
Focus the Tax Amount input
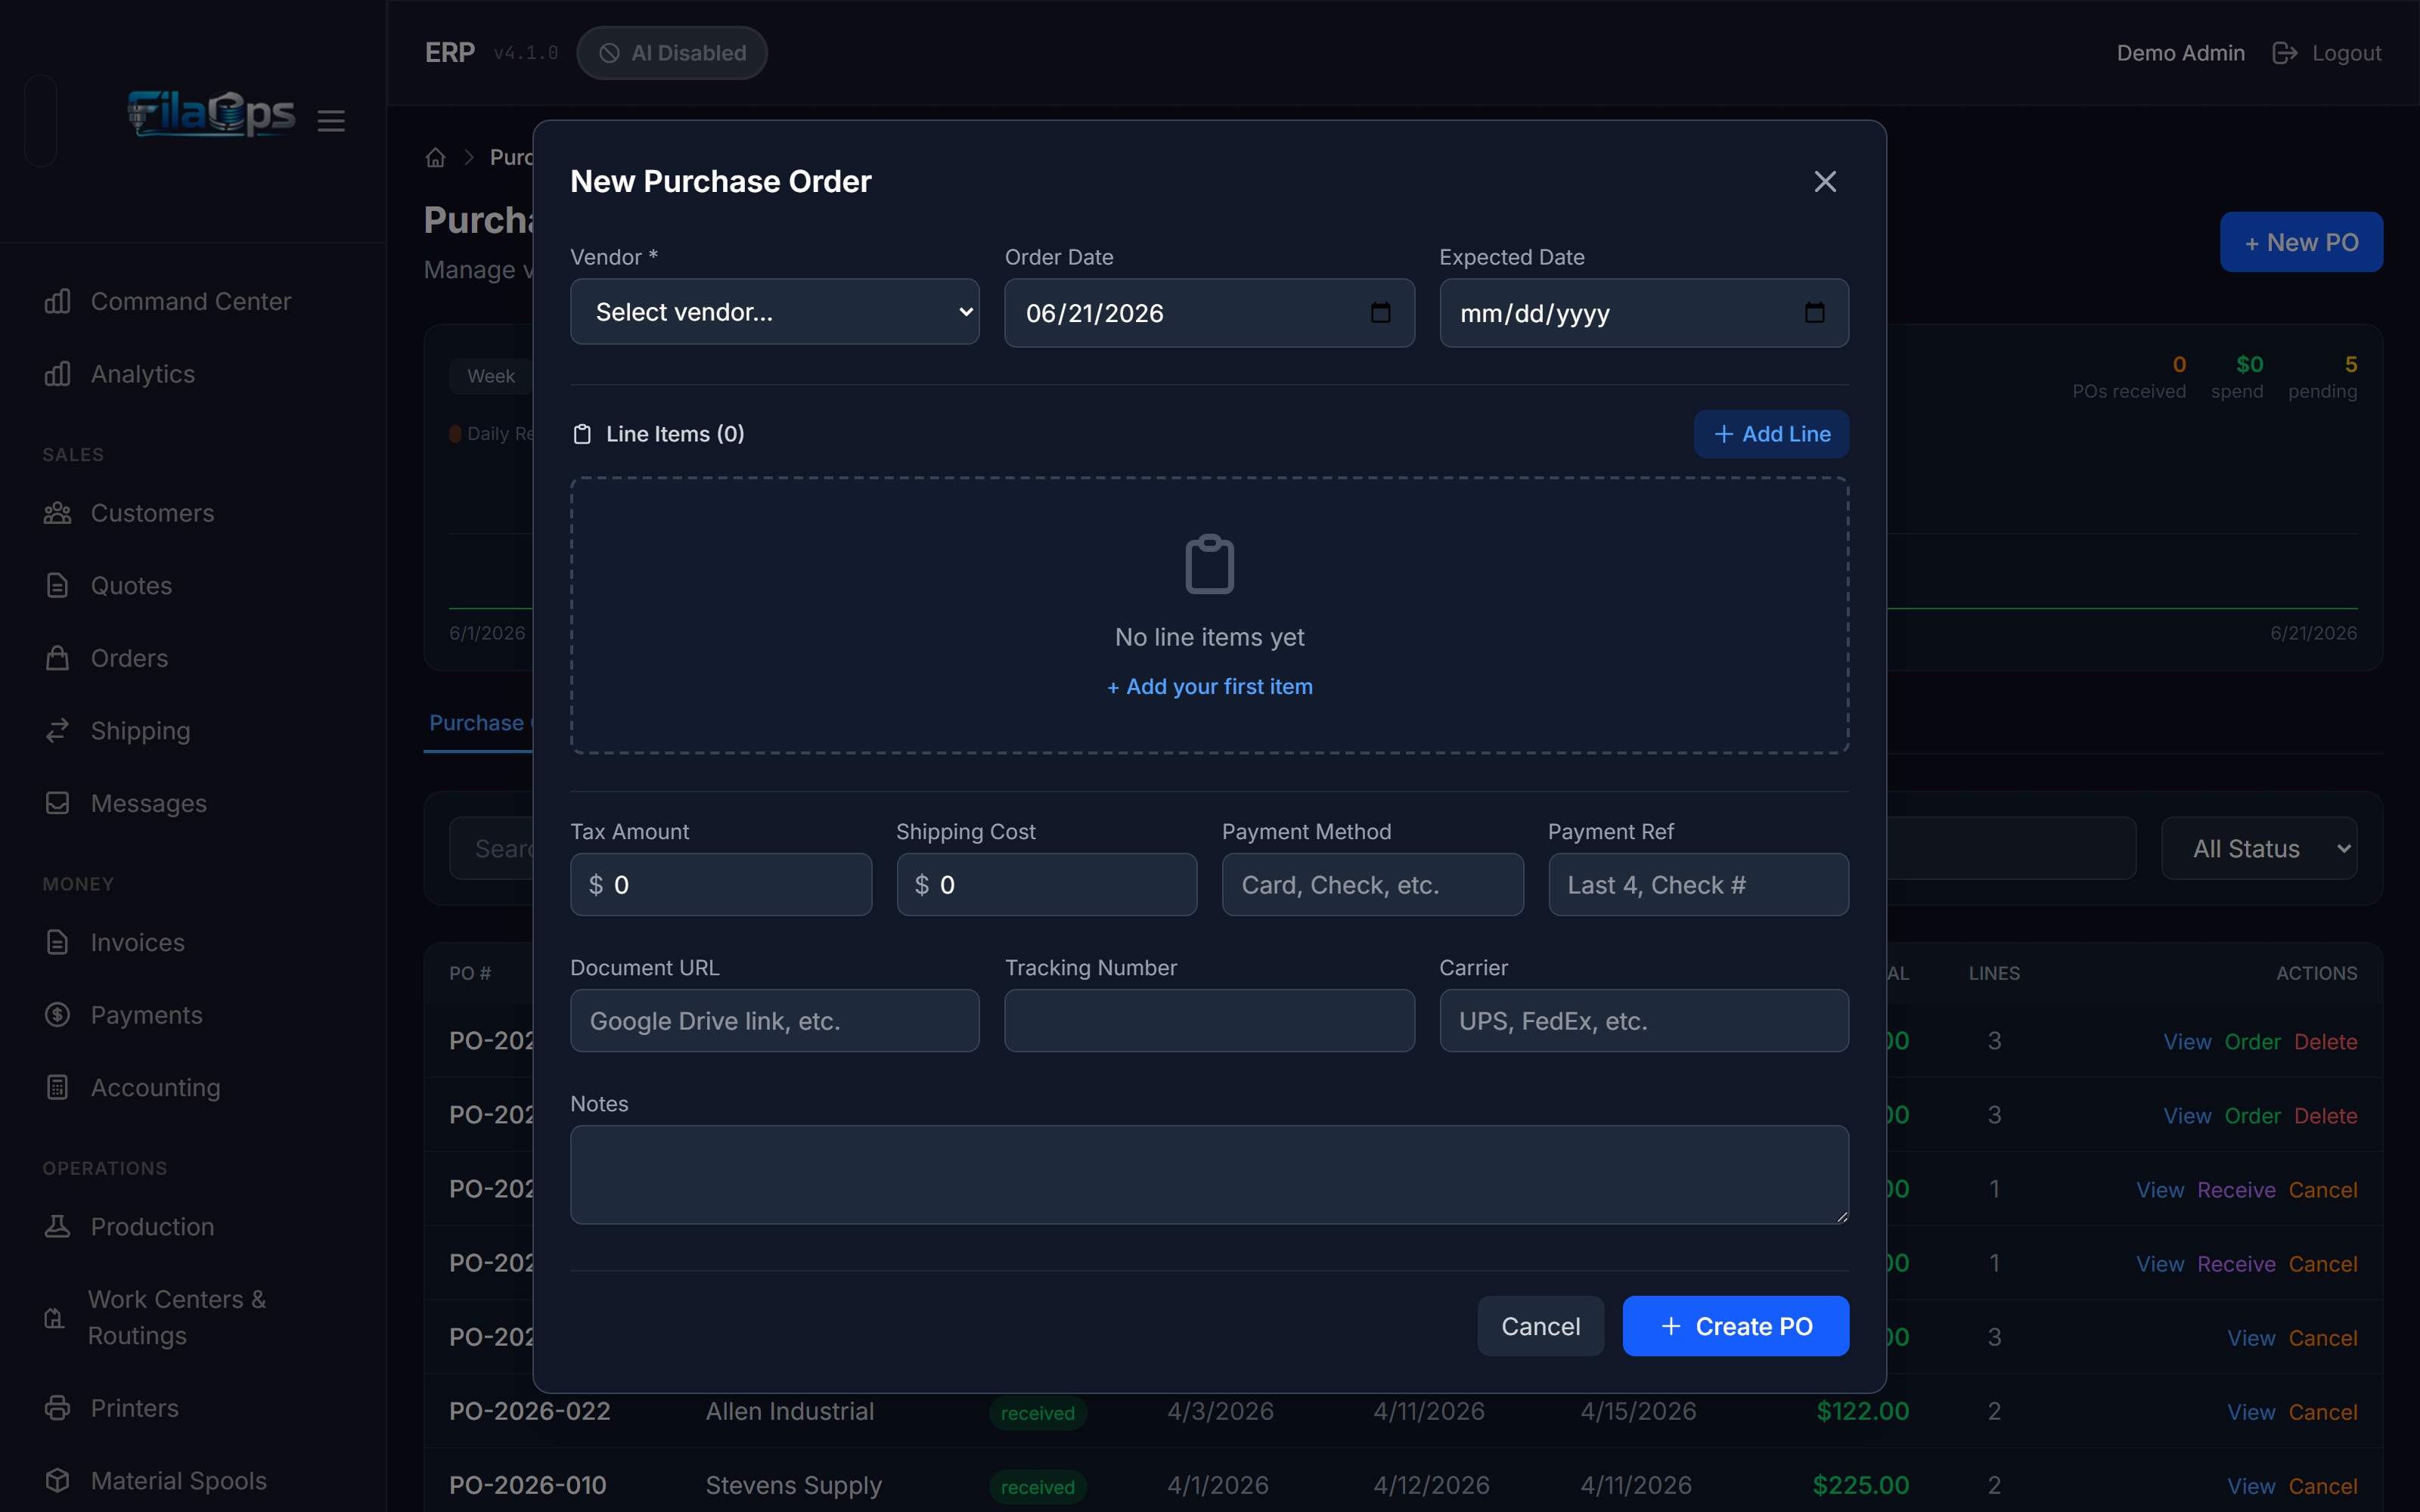(x=721, y=884)
